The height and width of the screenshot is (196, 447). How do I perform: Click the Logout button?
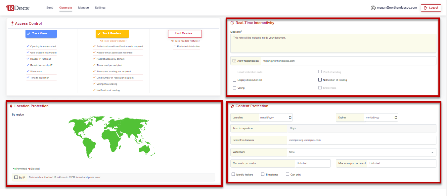pyautogui.click(x=431, y=7)
